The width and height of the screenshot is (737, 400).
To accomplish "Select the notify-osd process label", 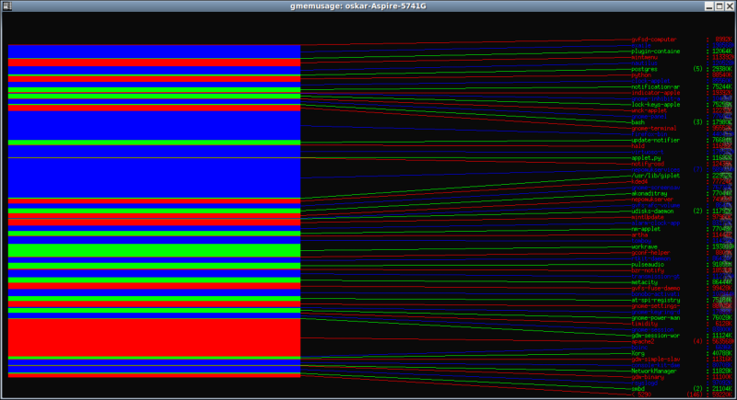I will pos(648,164).
